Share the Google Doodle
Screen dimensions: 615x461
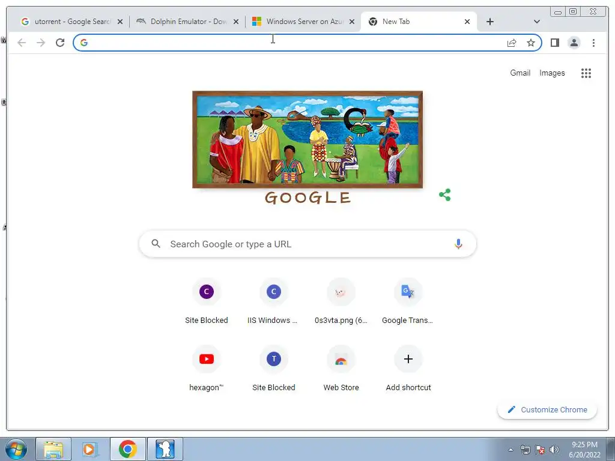[x=445, y=195]
